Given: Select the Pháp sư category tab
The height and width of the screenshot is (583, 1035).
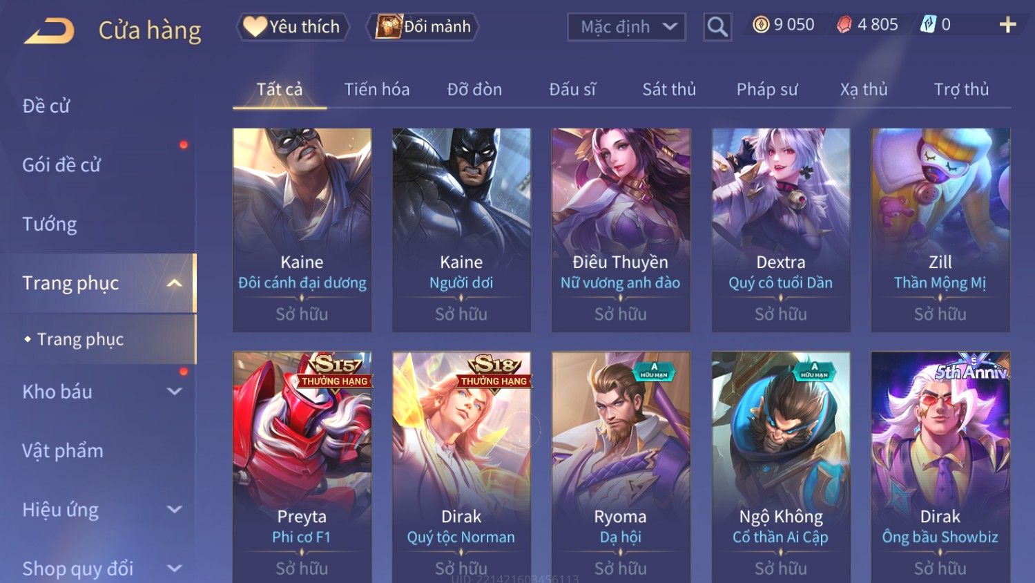Looking at the screenshot, I should tap(767, 89).
